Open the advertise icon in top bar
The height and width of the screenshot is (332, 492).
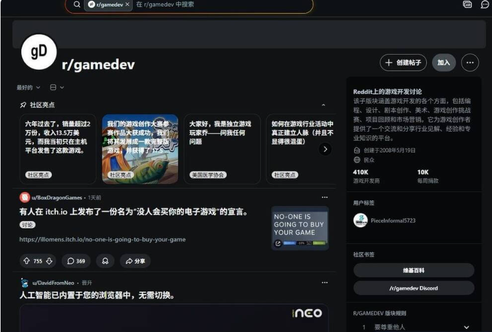(467, 4)
